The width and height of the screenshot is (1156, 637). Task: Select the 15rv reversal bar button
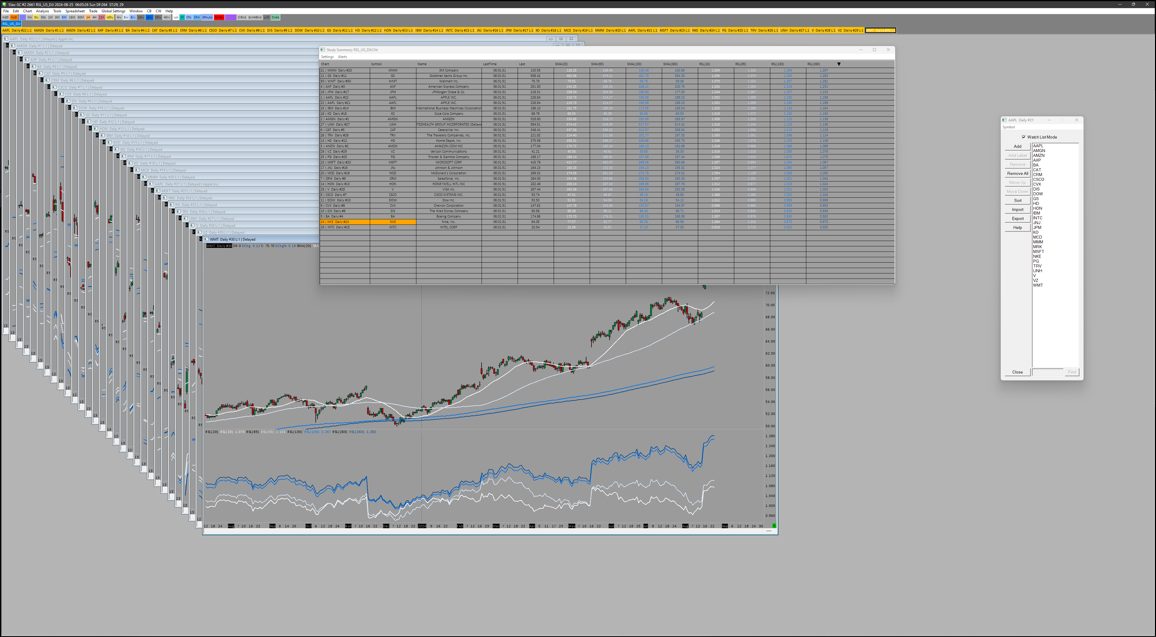coord(149,17)
